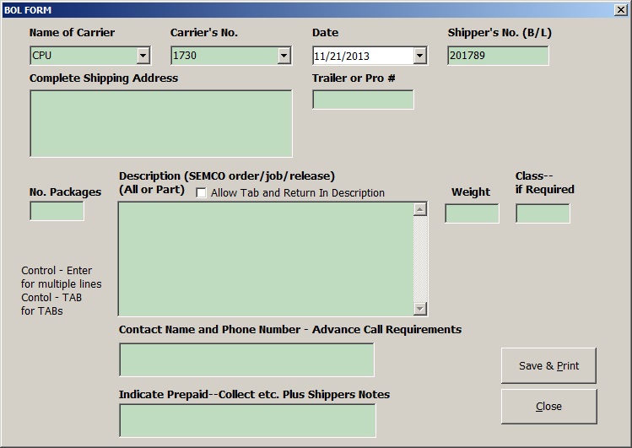The height and width of the screenshot is (448, 632).
Task: Click the Prepaid/Collect Shippers Notes field
Action: tap(247, 420)
